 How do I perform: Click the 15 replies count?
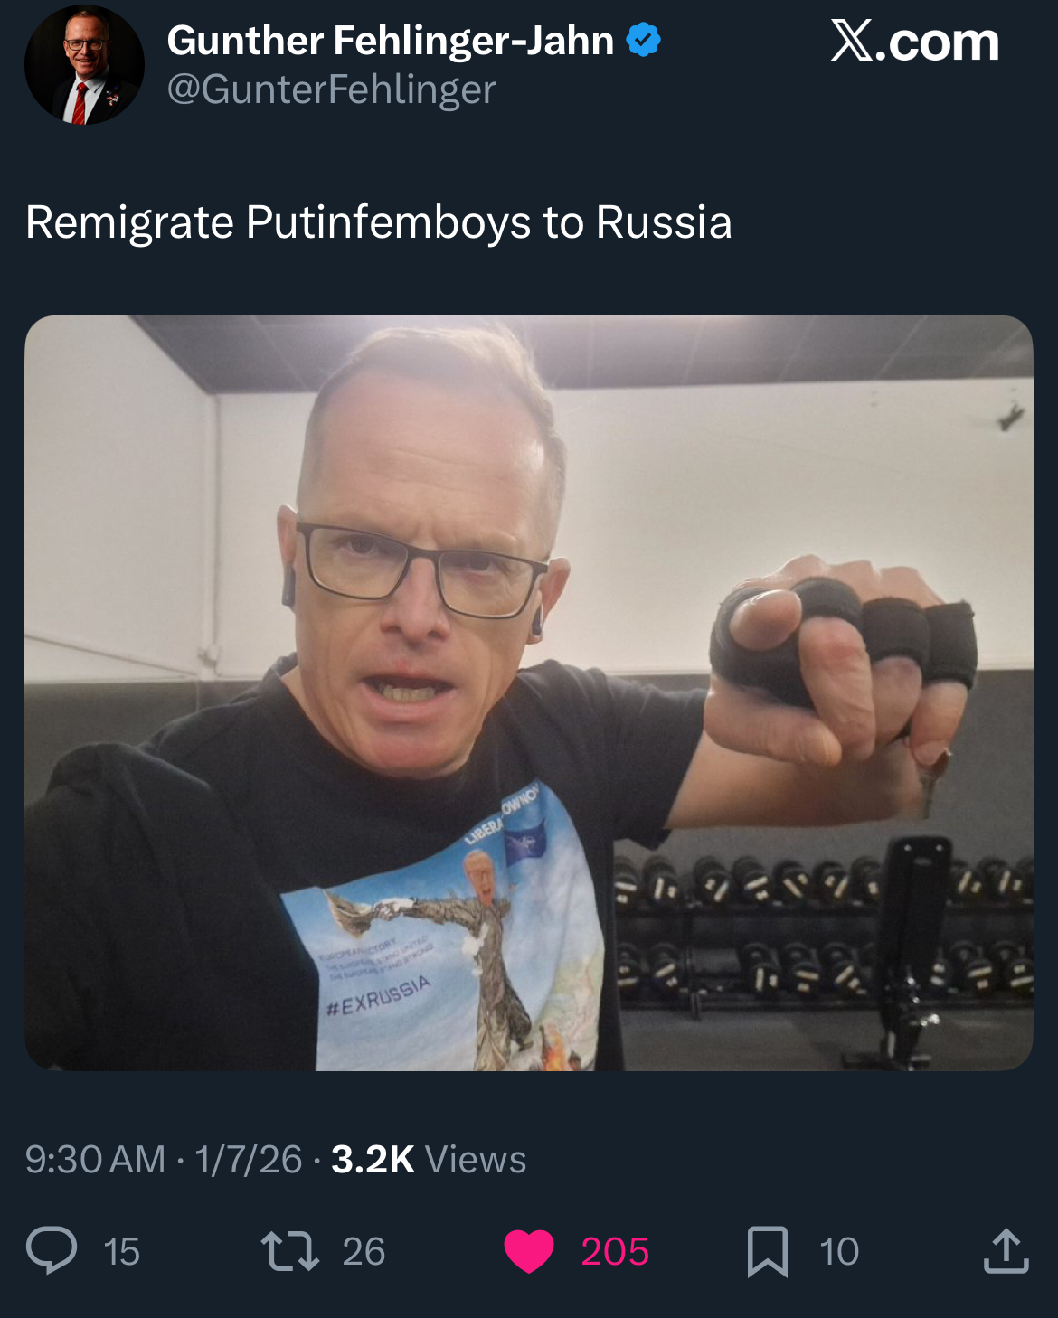pyautogui.click(x=121, y=1252)
